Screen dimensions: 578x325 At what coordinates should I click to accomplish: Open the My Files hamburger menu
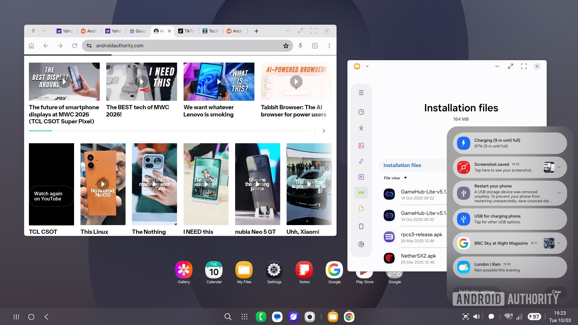click(361, 92)
